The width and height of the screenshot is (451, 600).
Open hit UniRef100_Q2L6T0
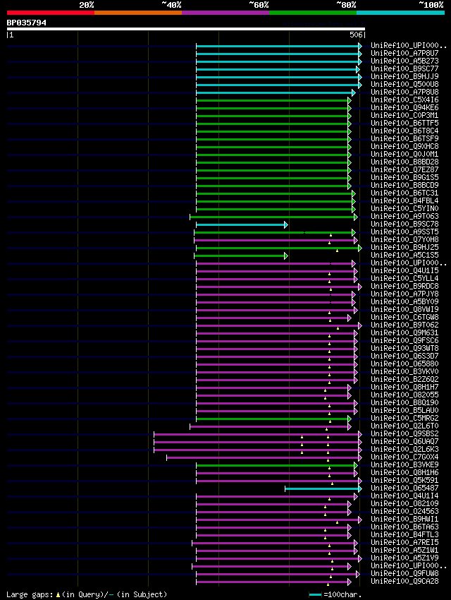click(404, 426)
